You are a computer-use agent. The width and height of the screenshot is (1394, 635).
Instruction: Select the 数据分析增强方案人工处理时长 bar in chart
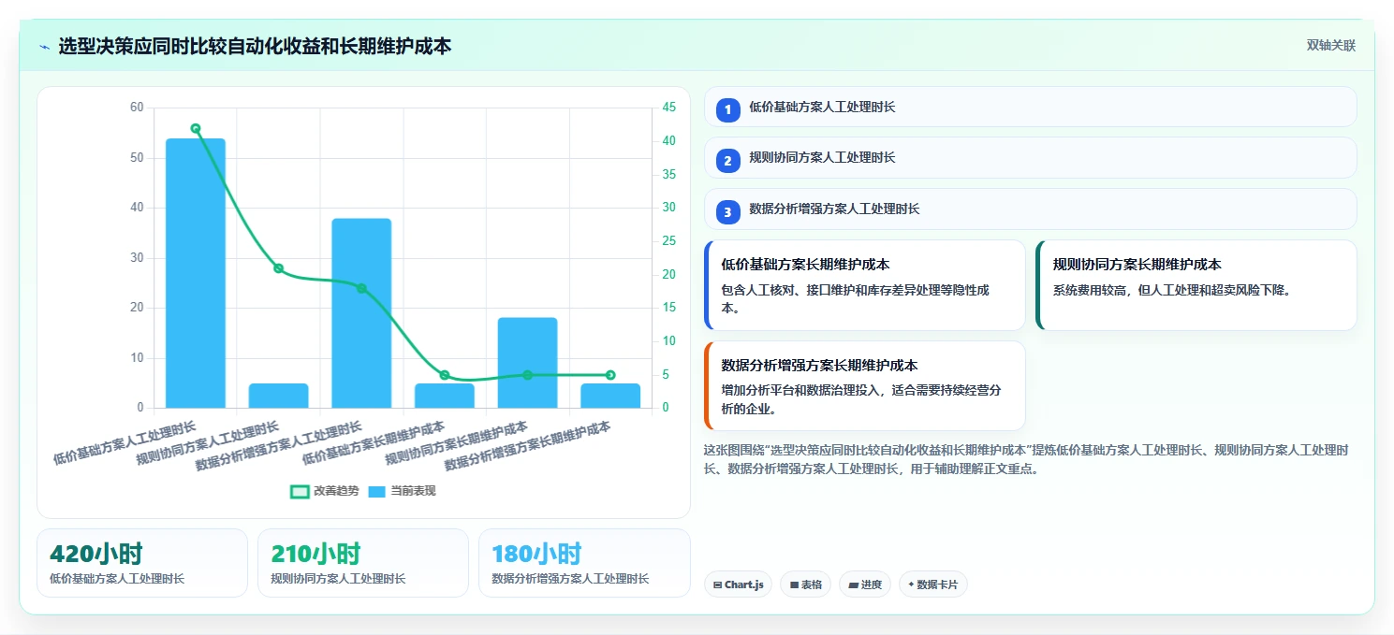(361, 313)
